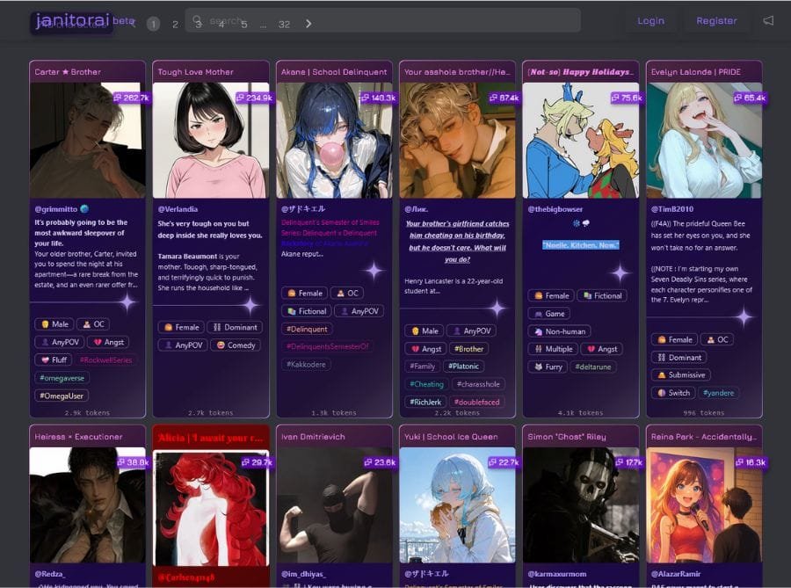
Task: Click sparkle icon on Evelyn Lalonde card
Action: point(744,316)
